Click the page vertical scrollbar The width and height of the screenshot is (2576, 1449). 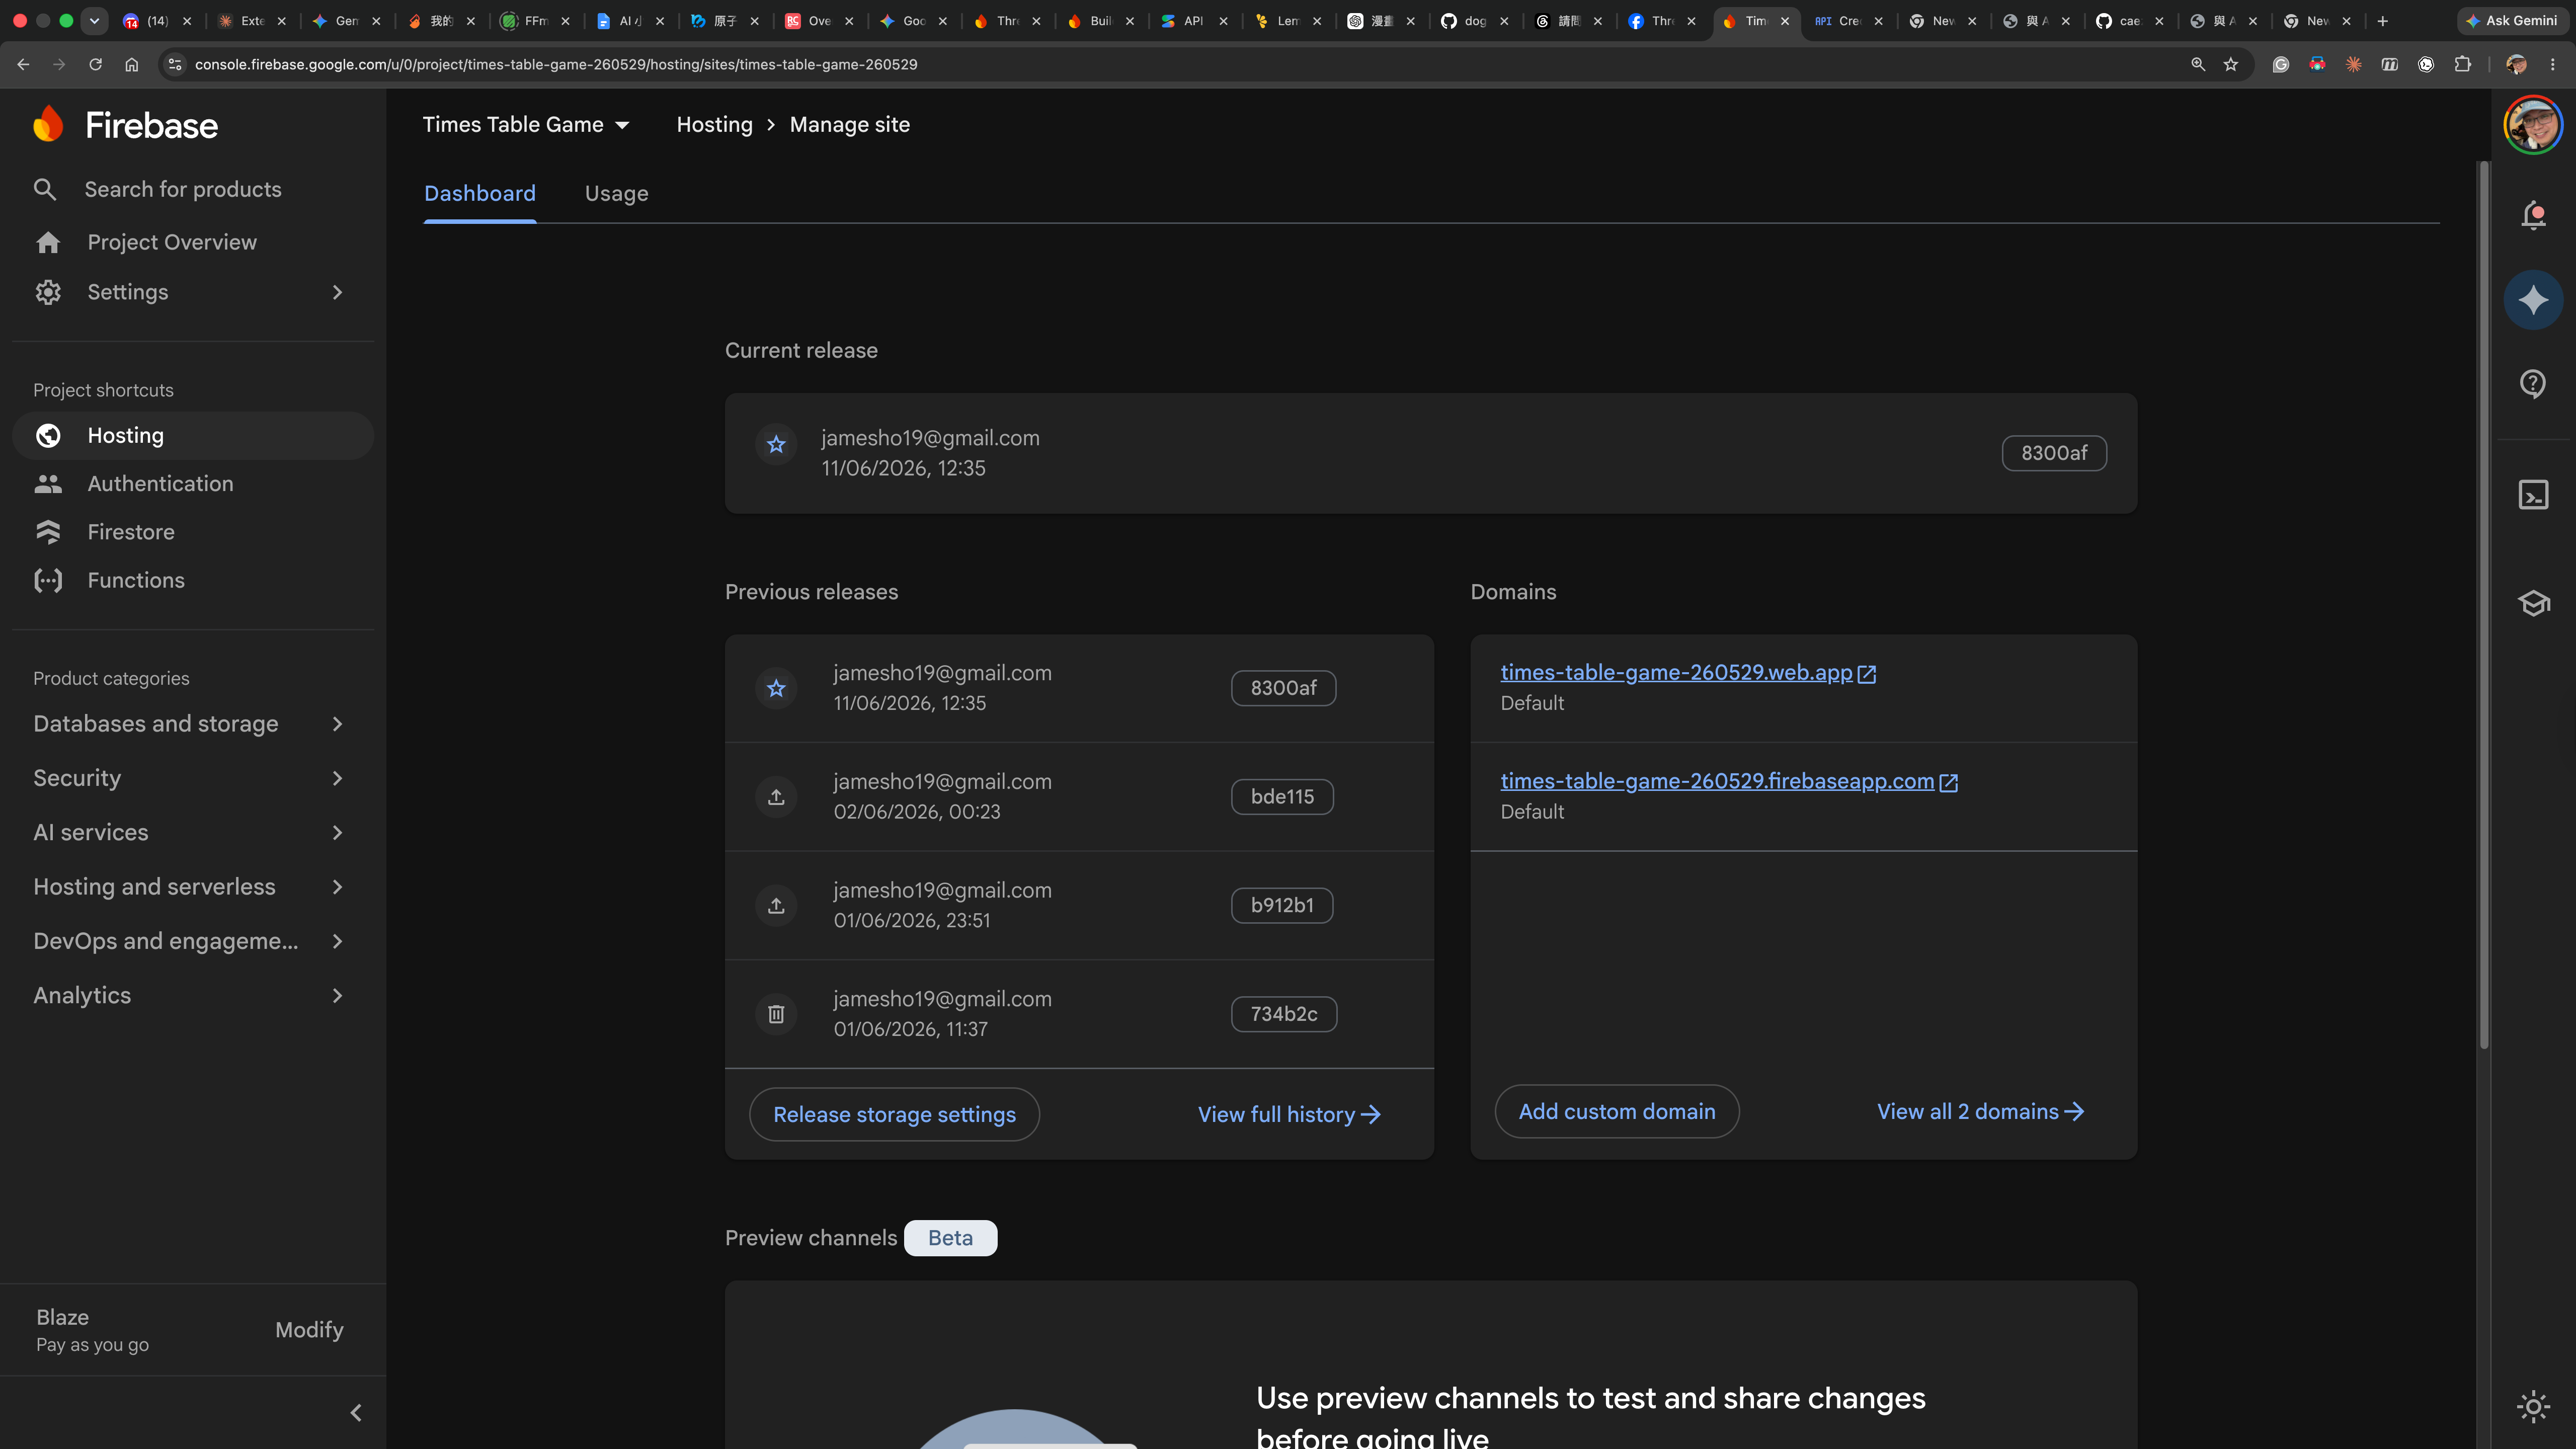(2483, 606)
